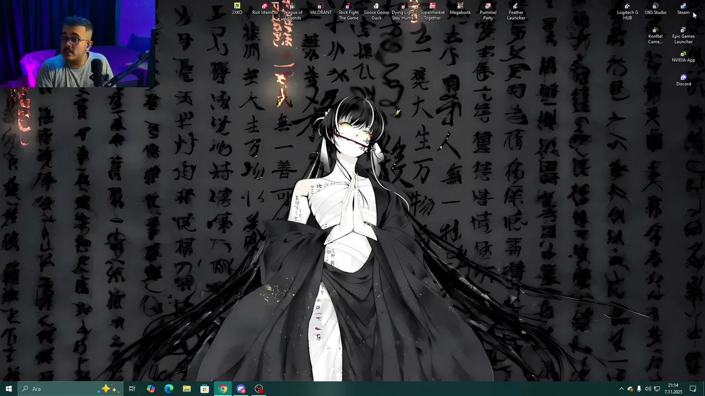
Task: Click the Feather Launcher desktop shortcut
Action: tap(516, 12)
